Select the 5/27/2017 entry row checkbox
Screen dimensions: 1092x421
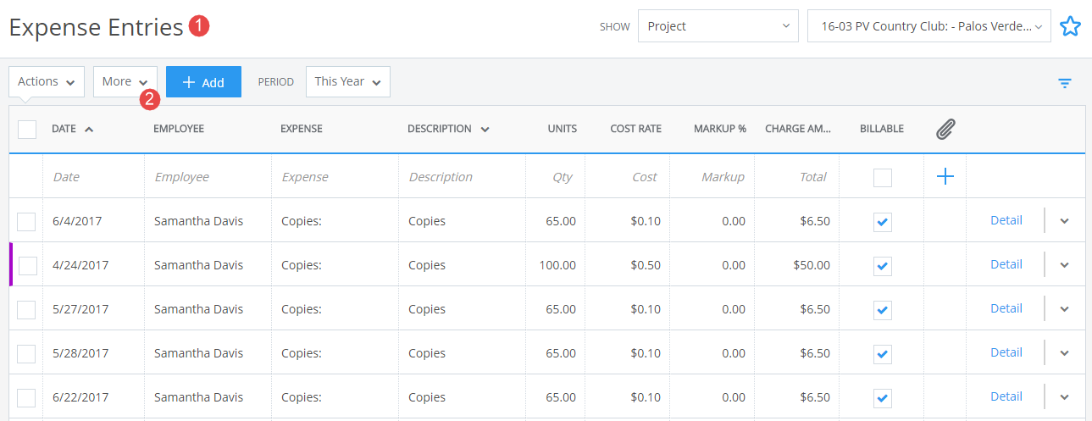tap(26, 309)
